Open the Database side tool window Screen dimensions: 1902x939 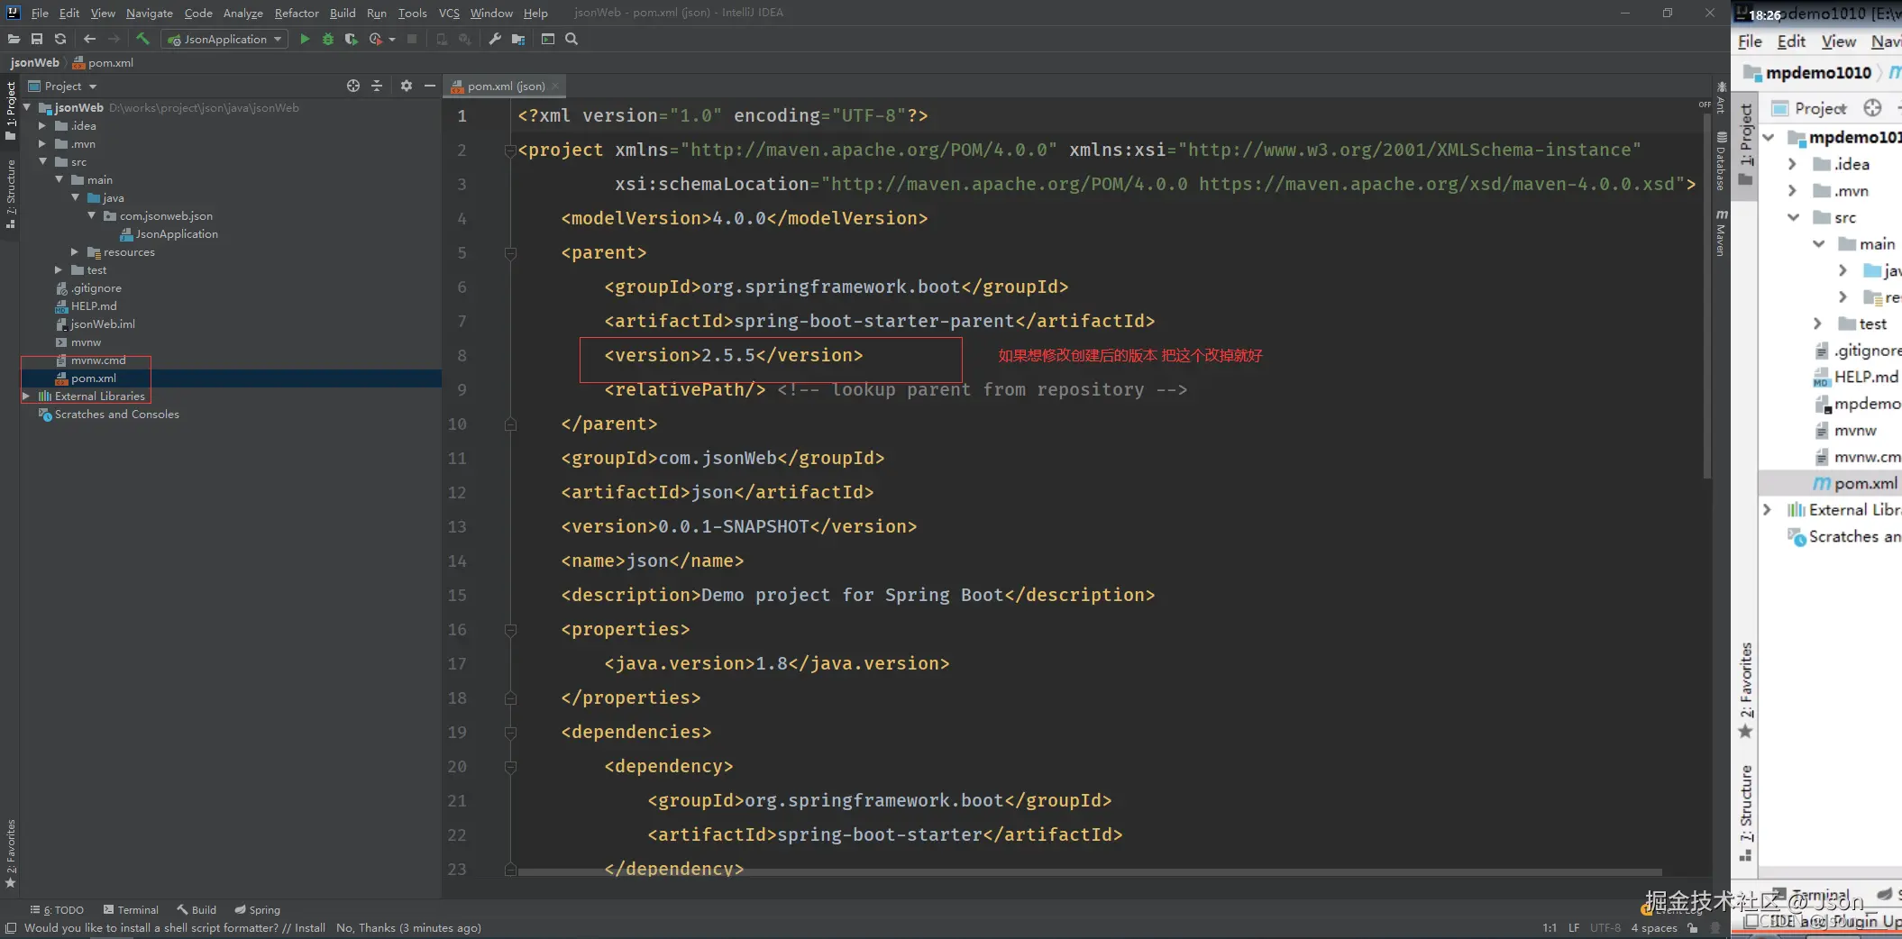tap(1721, 161)
